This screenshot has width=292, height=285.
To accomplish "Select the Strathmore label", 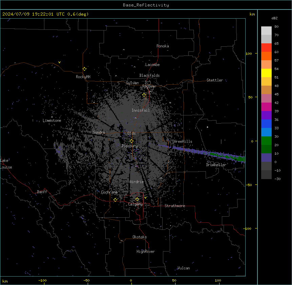I will coord(175,206).
